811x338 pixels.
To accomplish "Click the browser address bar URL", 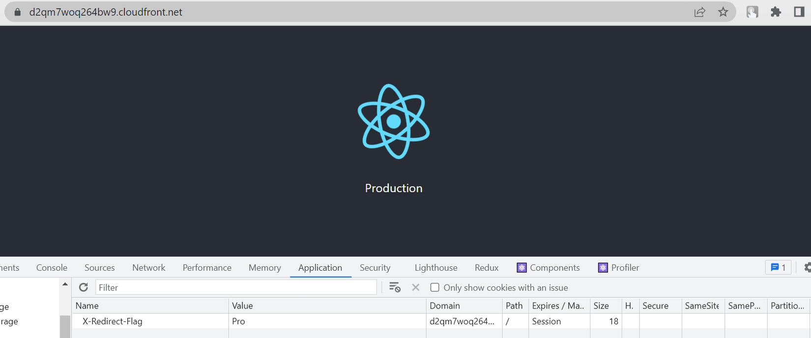I will pos(106,12).
